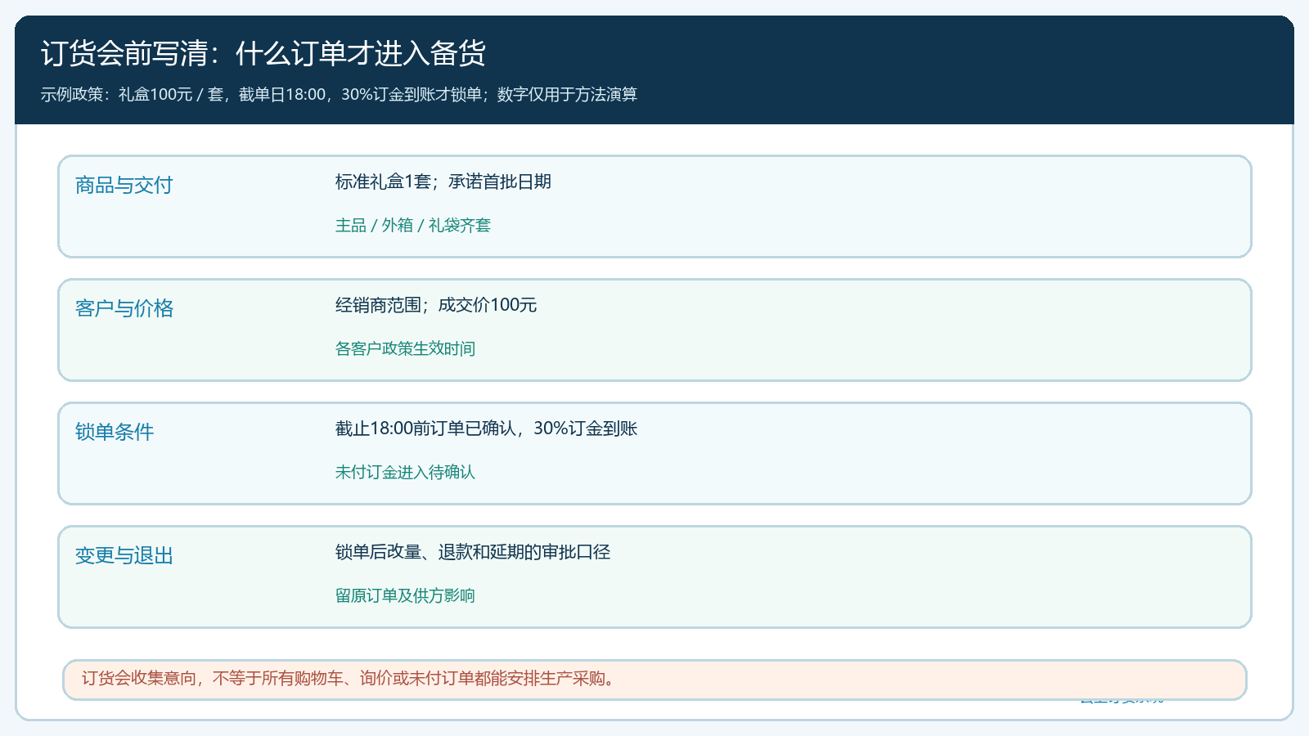Click the subtitle starting "示例政策:礼盒100元 / 套"
Screen dimensions: 1309x736
point(339,94)
